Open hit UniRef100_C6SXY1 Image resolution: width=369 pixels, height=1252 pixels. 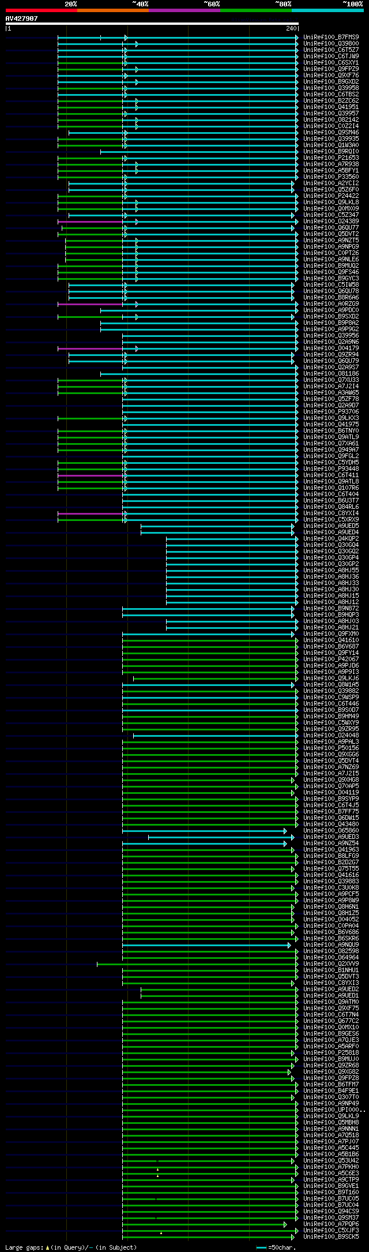pos(331,62)
